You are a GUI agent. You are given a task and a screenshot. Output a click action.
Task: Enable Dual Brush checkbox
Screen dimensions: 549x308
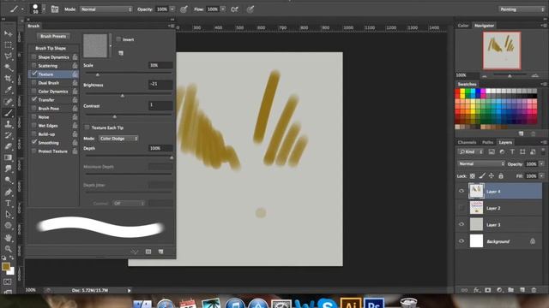point(34,83)
